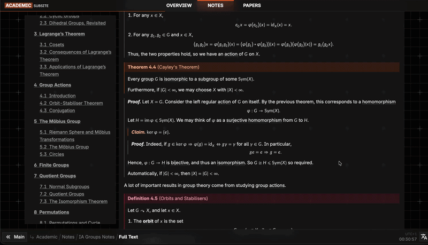Jump to 4.2 Orbit-Stabiliser Theorem
Viewport: 428px width, 245px height.
[71, 103]
